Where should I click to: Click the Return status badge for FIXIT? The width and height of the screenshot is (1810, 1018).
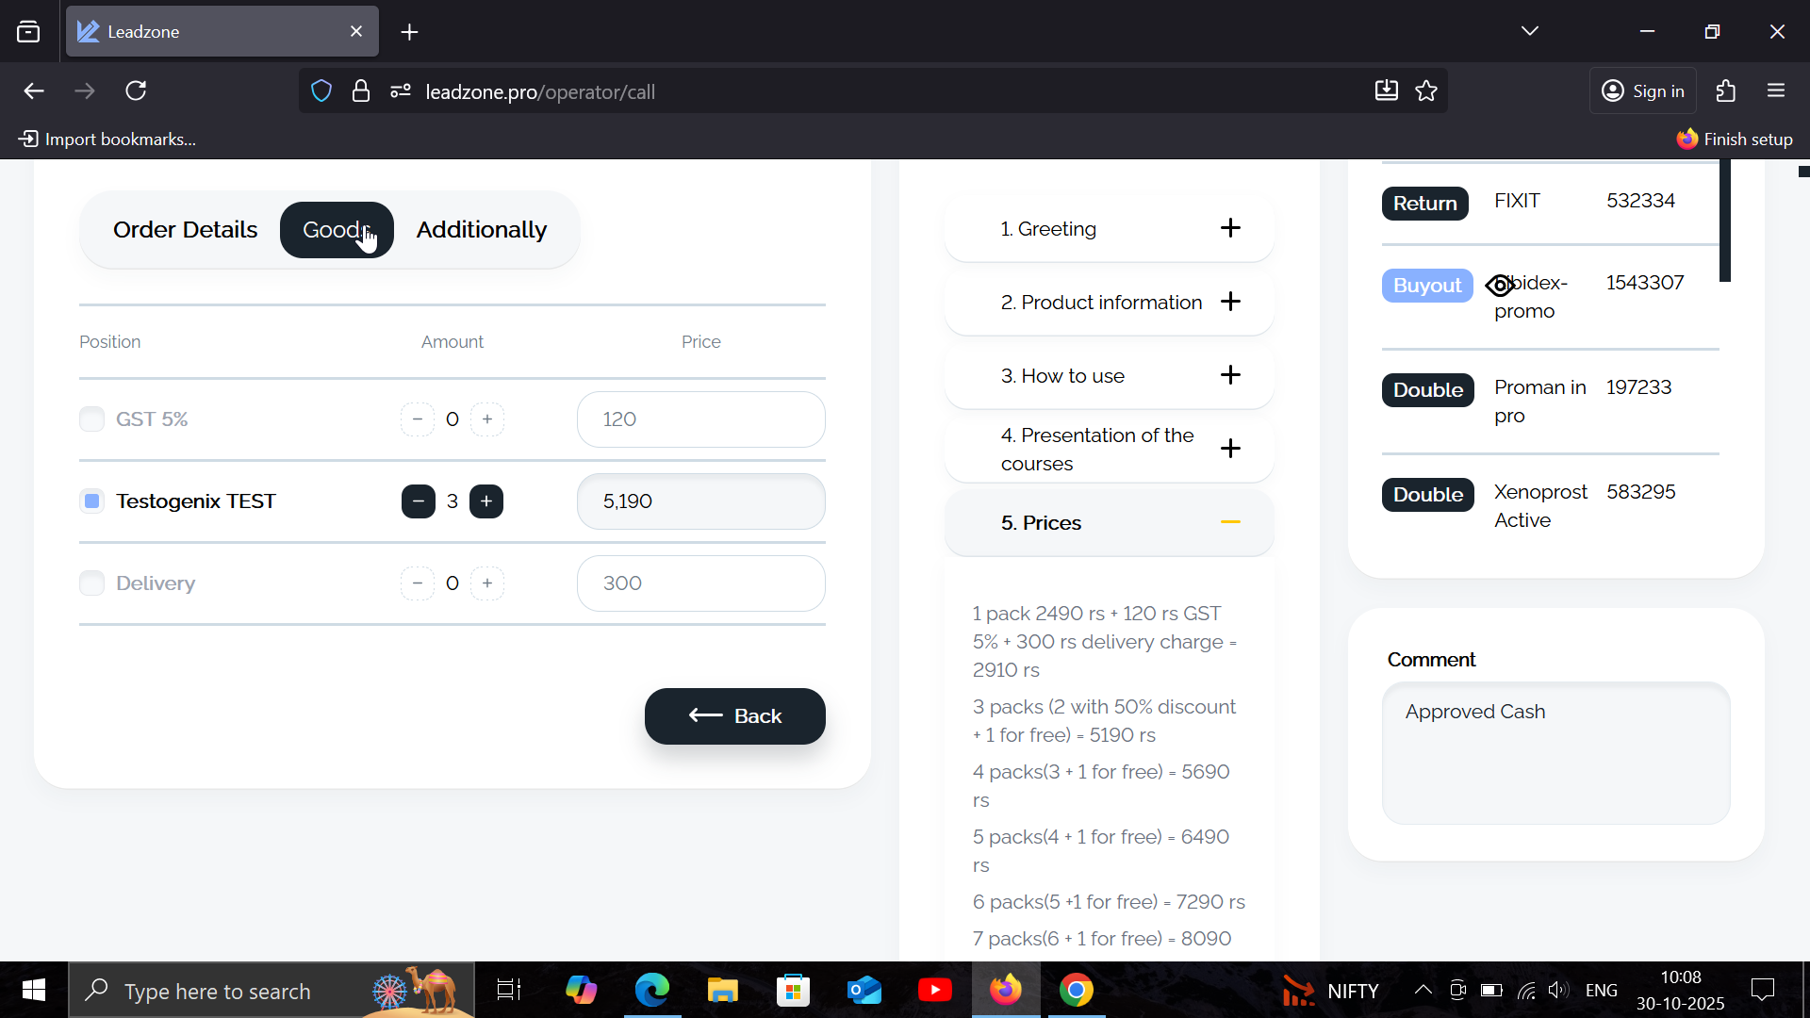click(x=1424, y=204)
